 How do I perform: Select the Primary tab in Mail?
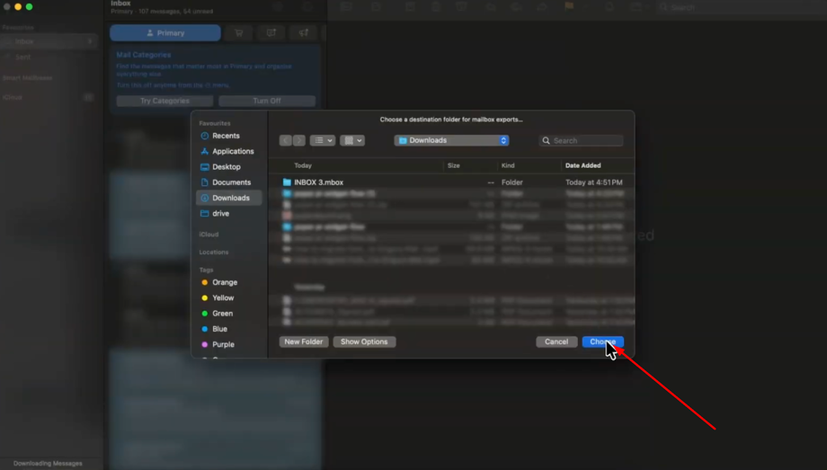(x=165, y=32)
